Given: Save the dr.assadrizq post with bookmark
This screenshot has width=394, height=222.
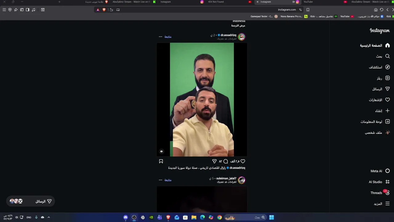Looking at the screenshot, I should (161, 161).
